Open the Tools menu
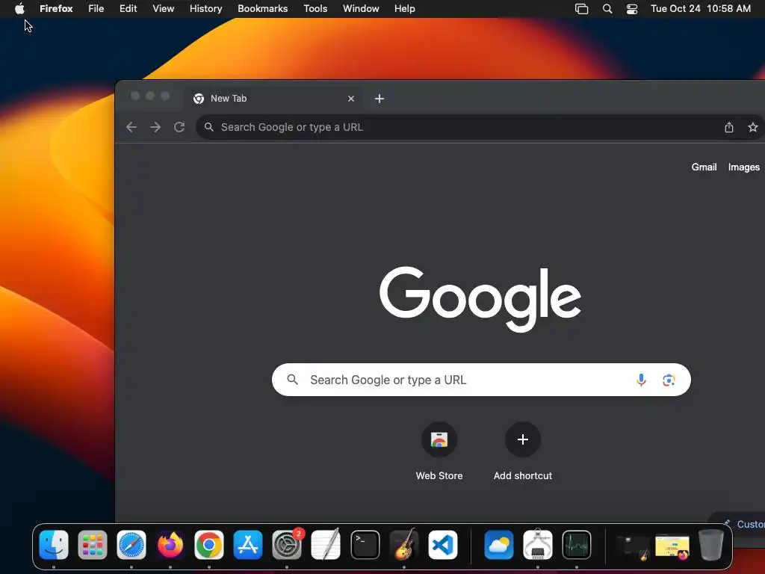 click(x=315, y=9)
